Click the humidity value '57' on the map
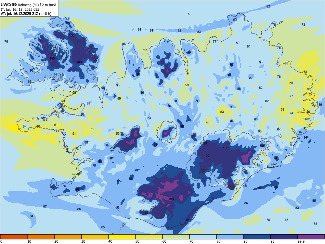Screen dimensions: 325x244 point(75,153)
